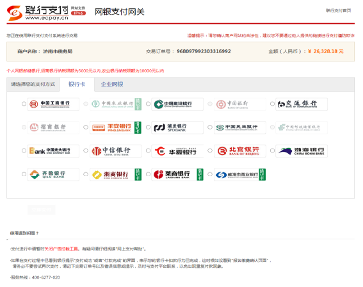This screenshot has width=363, height=287.
Task: Click the 齐鲁银行 Qilu Bank logo
Action: tap(53, 174)
